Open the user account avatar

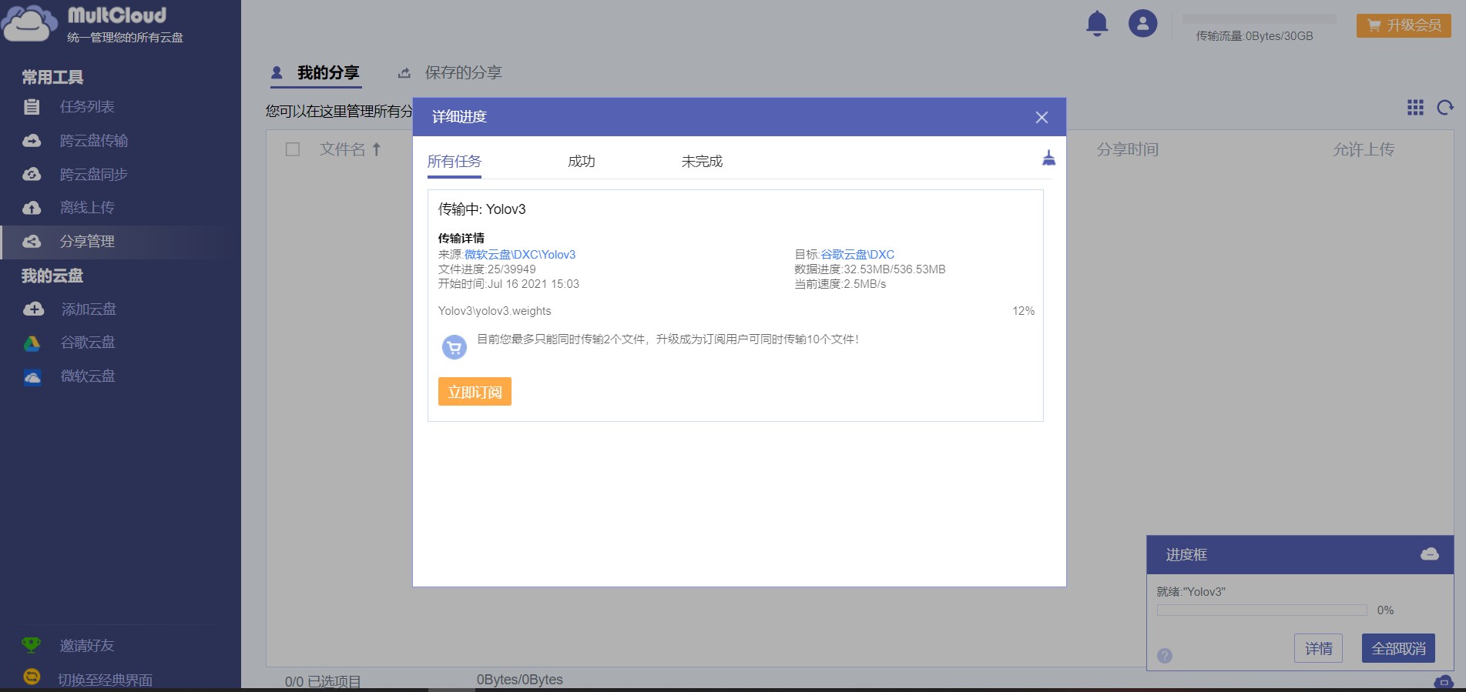click(1142, 23)
